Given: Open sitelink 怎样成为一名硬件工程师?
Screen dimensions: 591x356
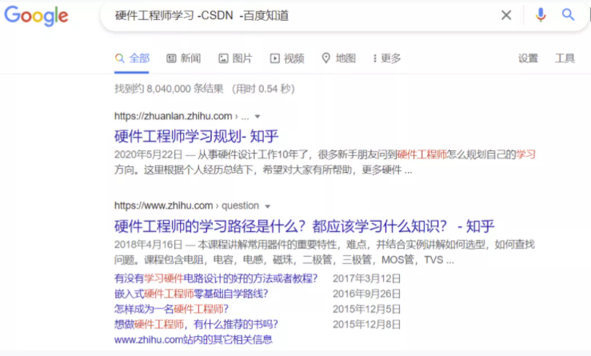Looking at the screenshot, I should point(171,310).
